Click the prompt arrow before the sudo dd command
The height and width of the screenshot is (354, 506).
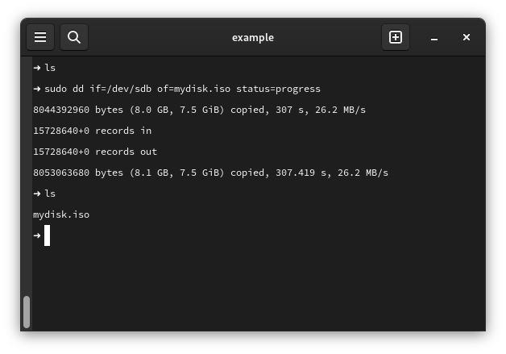pos(37,89)
